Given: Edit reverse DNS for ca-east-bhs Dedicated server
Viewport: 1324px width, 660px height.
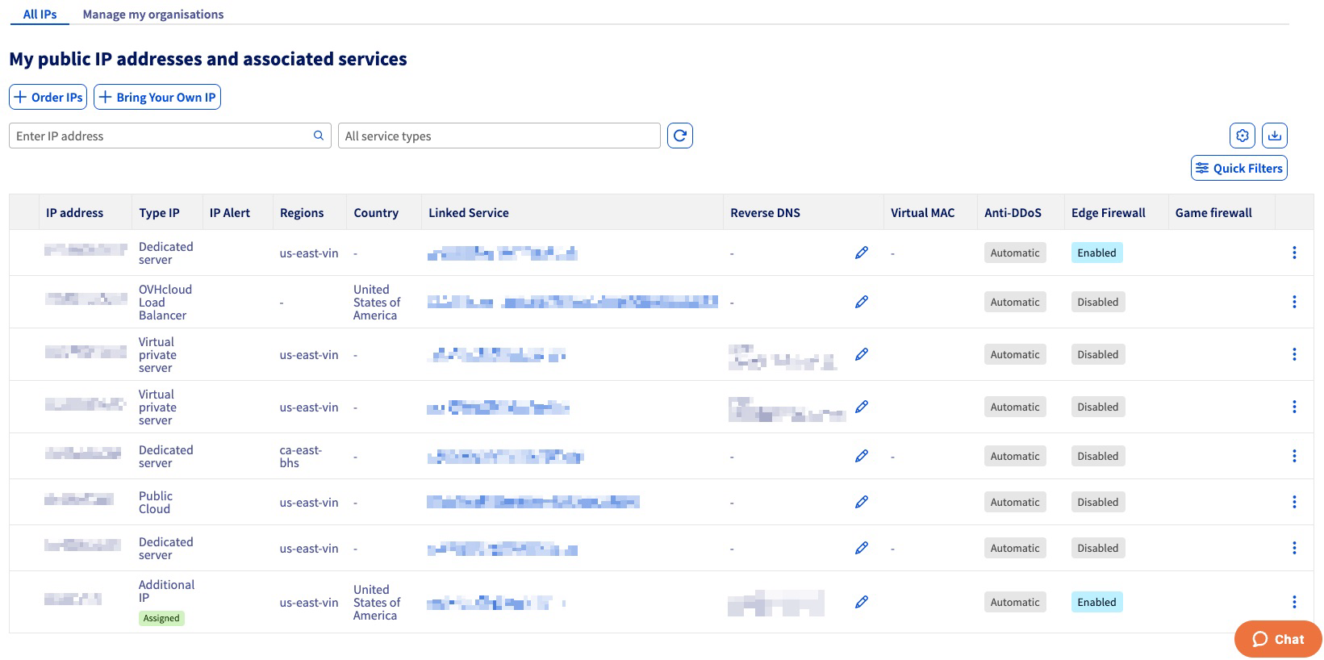Looking at the screenshot, I should (x=862, y=456).
